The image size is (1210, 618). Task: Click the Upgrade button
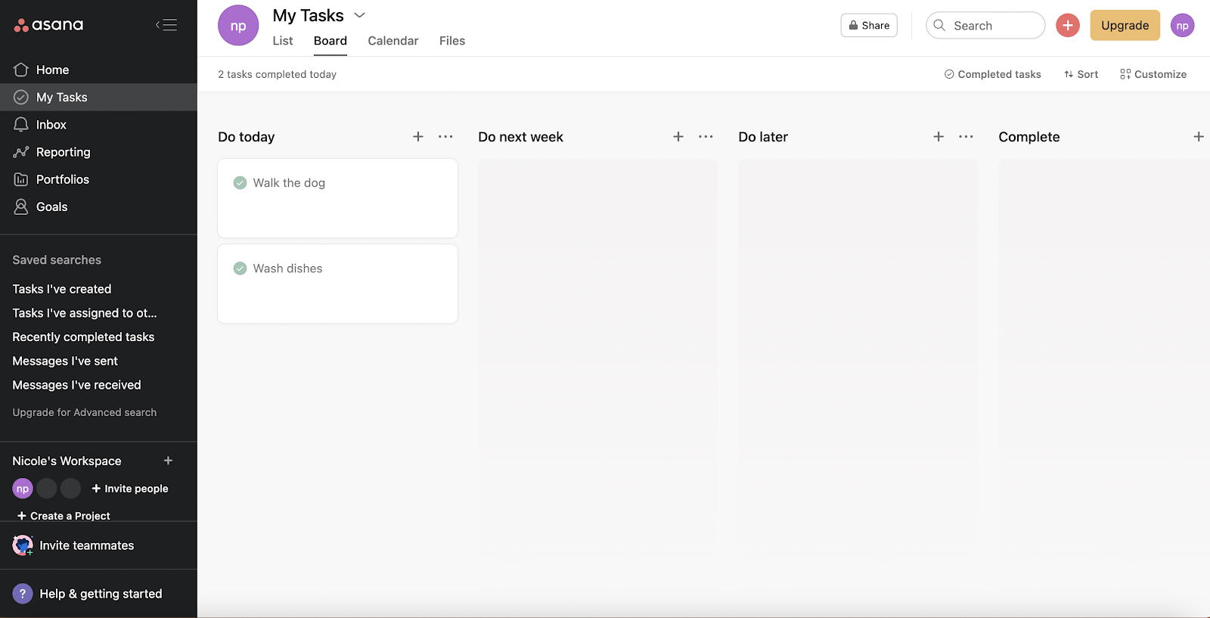(1125, 25)
